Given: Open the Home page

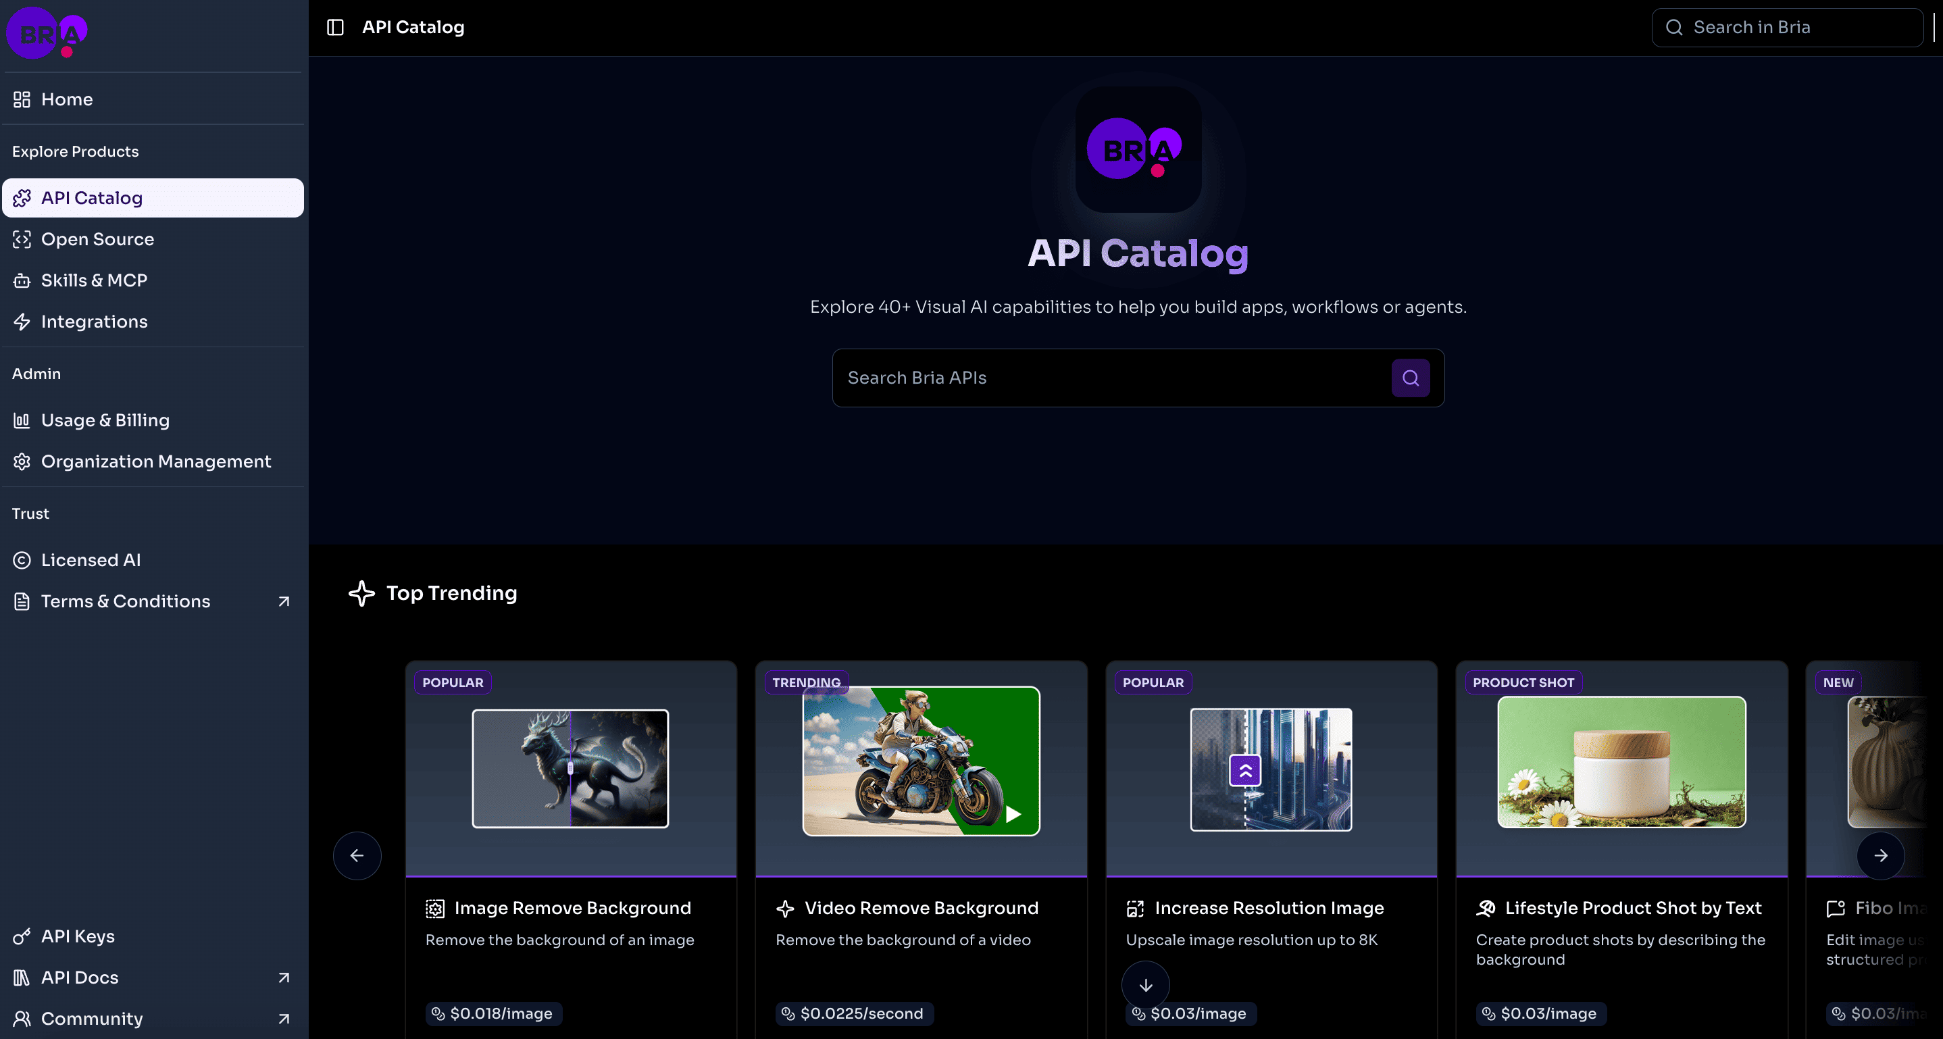Looking at the screenshot, I should pyautogui.click(x=153, y=99).
